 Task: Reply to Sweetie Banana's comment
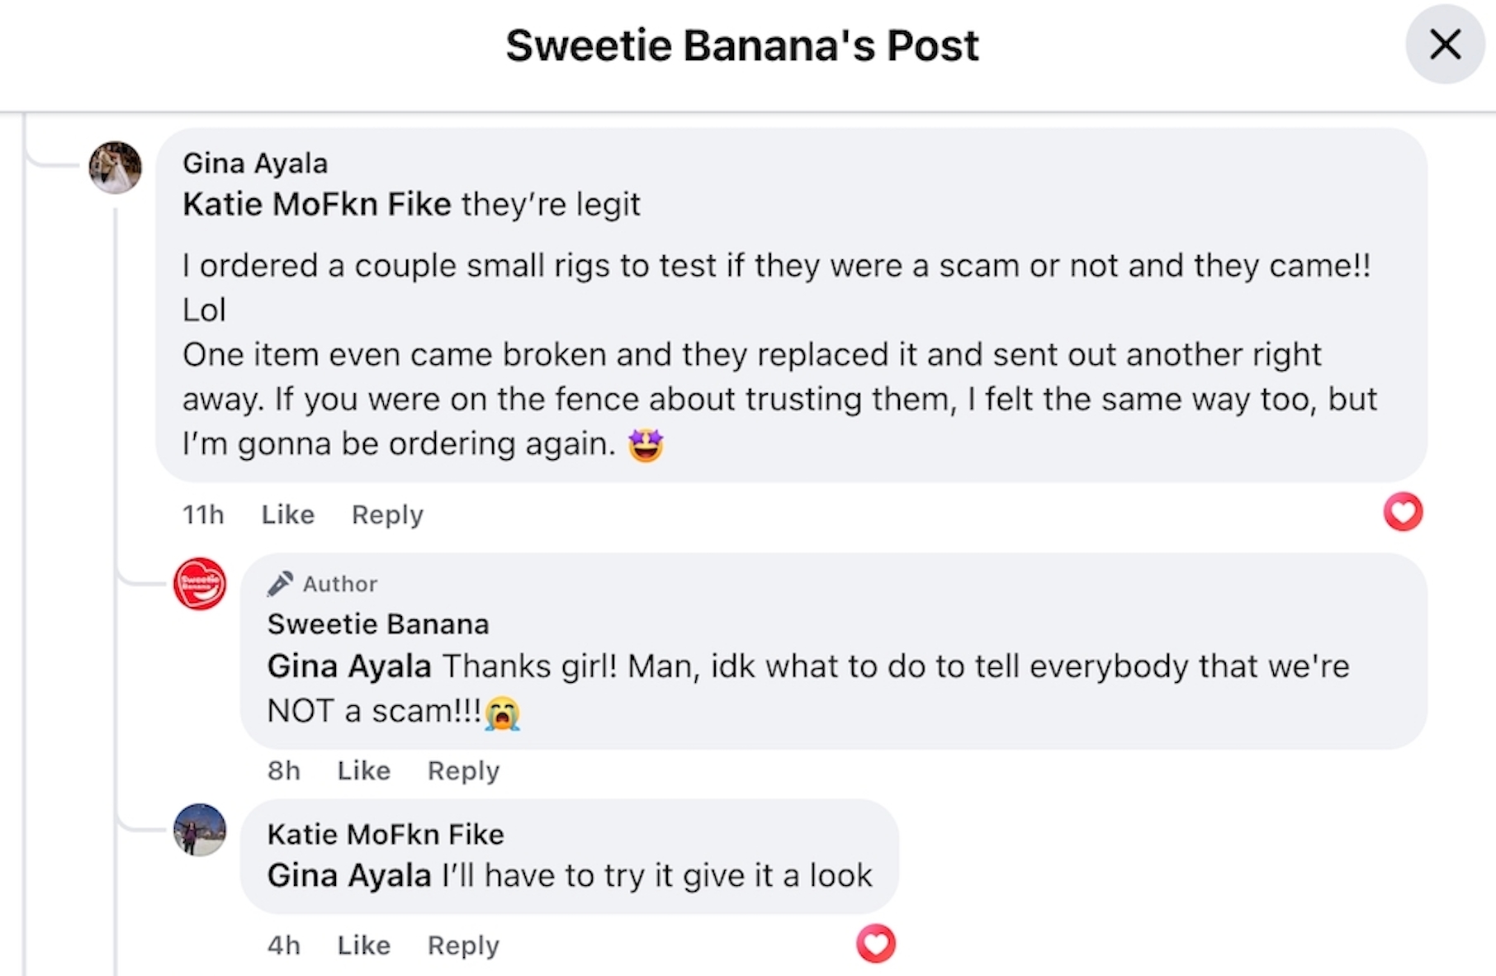click(463, 770)
